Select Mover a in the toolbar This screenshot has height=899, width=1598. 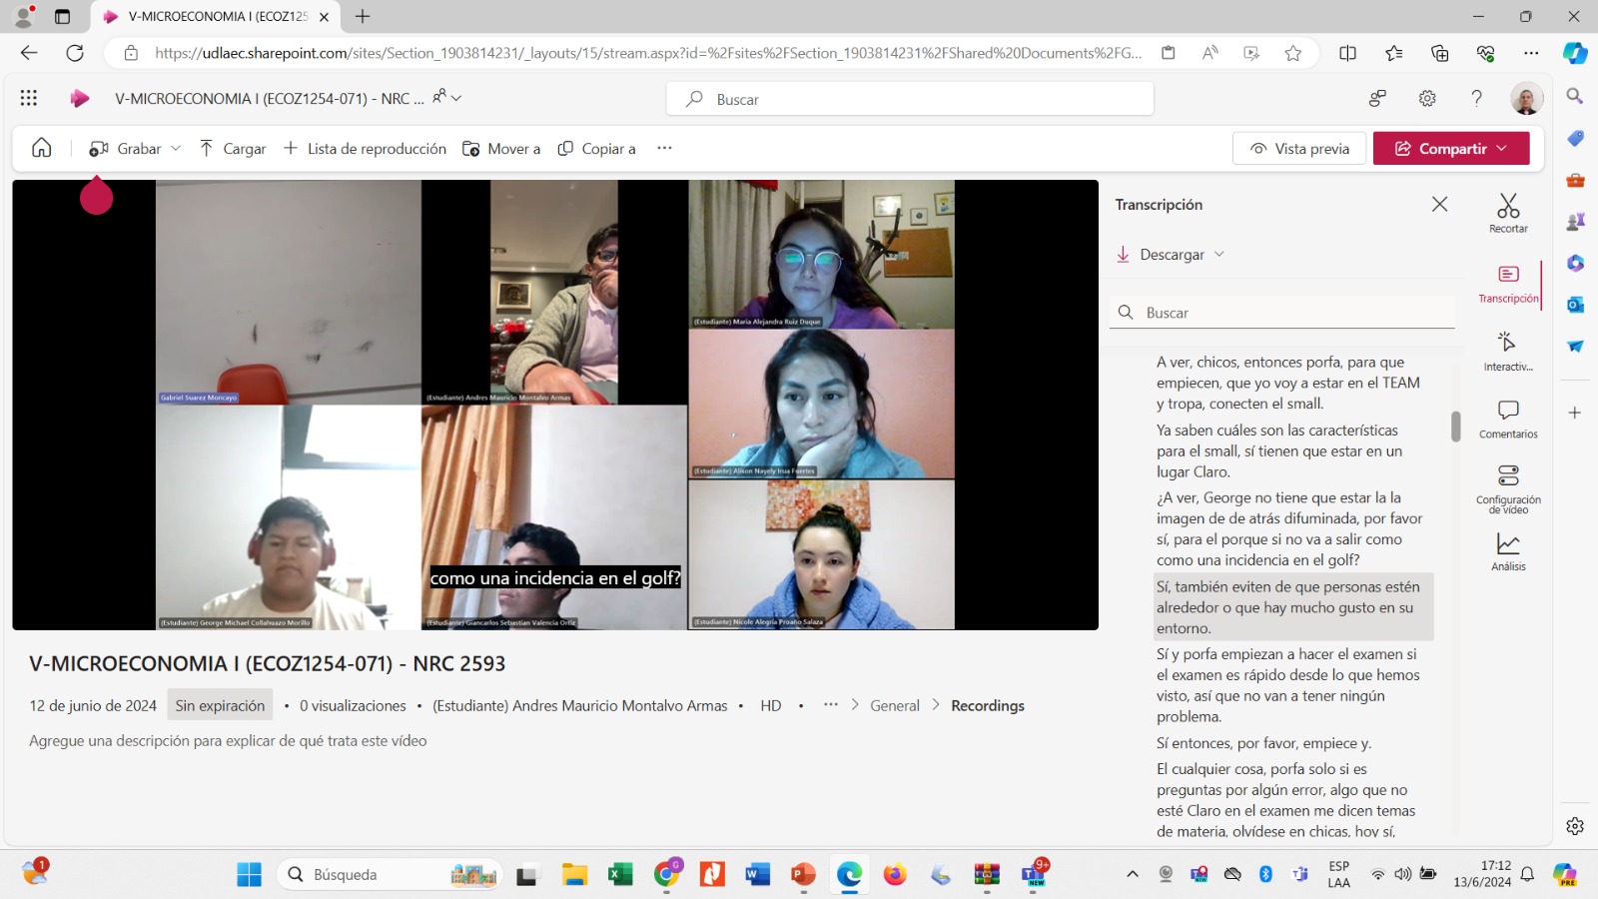pyautogui.click(x=501, y=149)
